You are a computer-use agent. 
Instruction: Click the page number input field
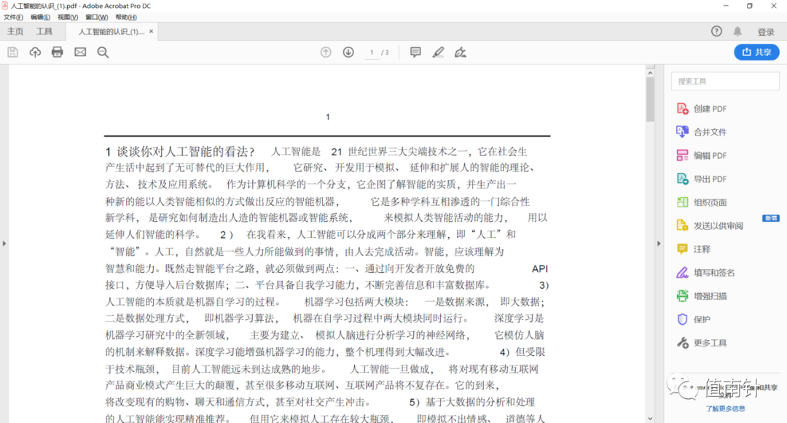(372, 53)
